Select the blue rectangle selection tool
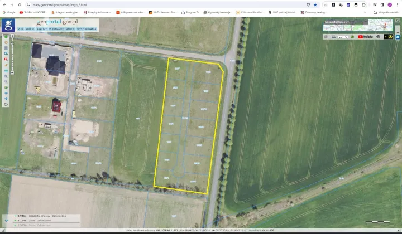This screenshot has width=402, height=234. click(6, 53)
